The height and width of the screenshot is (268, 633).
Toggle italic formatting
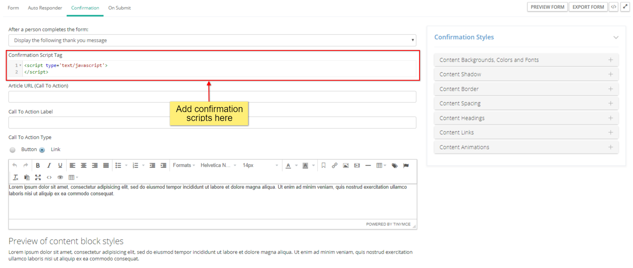(49, 166)
